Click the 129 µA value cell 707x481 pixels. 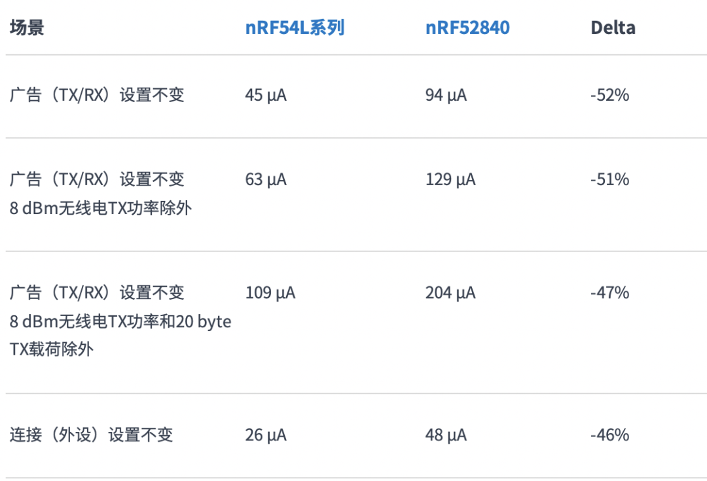[450, 179]
